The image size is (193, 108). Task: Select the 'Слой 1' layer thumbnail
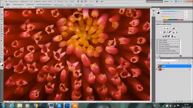point(160,66)
